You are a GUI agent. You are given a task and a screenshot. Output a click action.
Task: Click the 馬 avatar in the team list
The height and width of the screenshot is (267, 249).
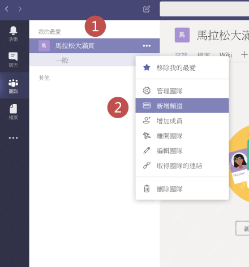(44, 46)
